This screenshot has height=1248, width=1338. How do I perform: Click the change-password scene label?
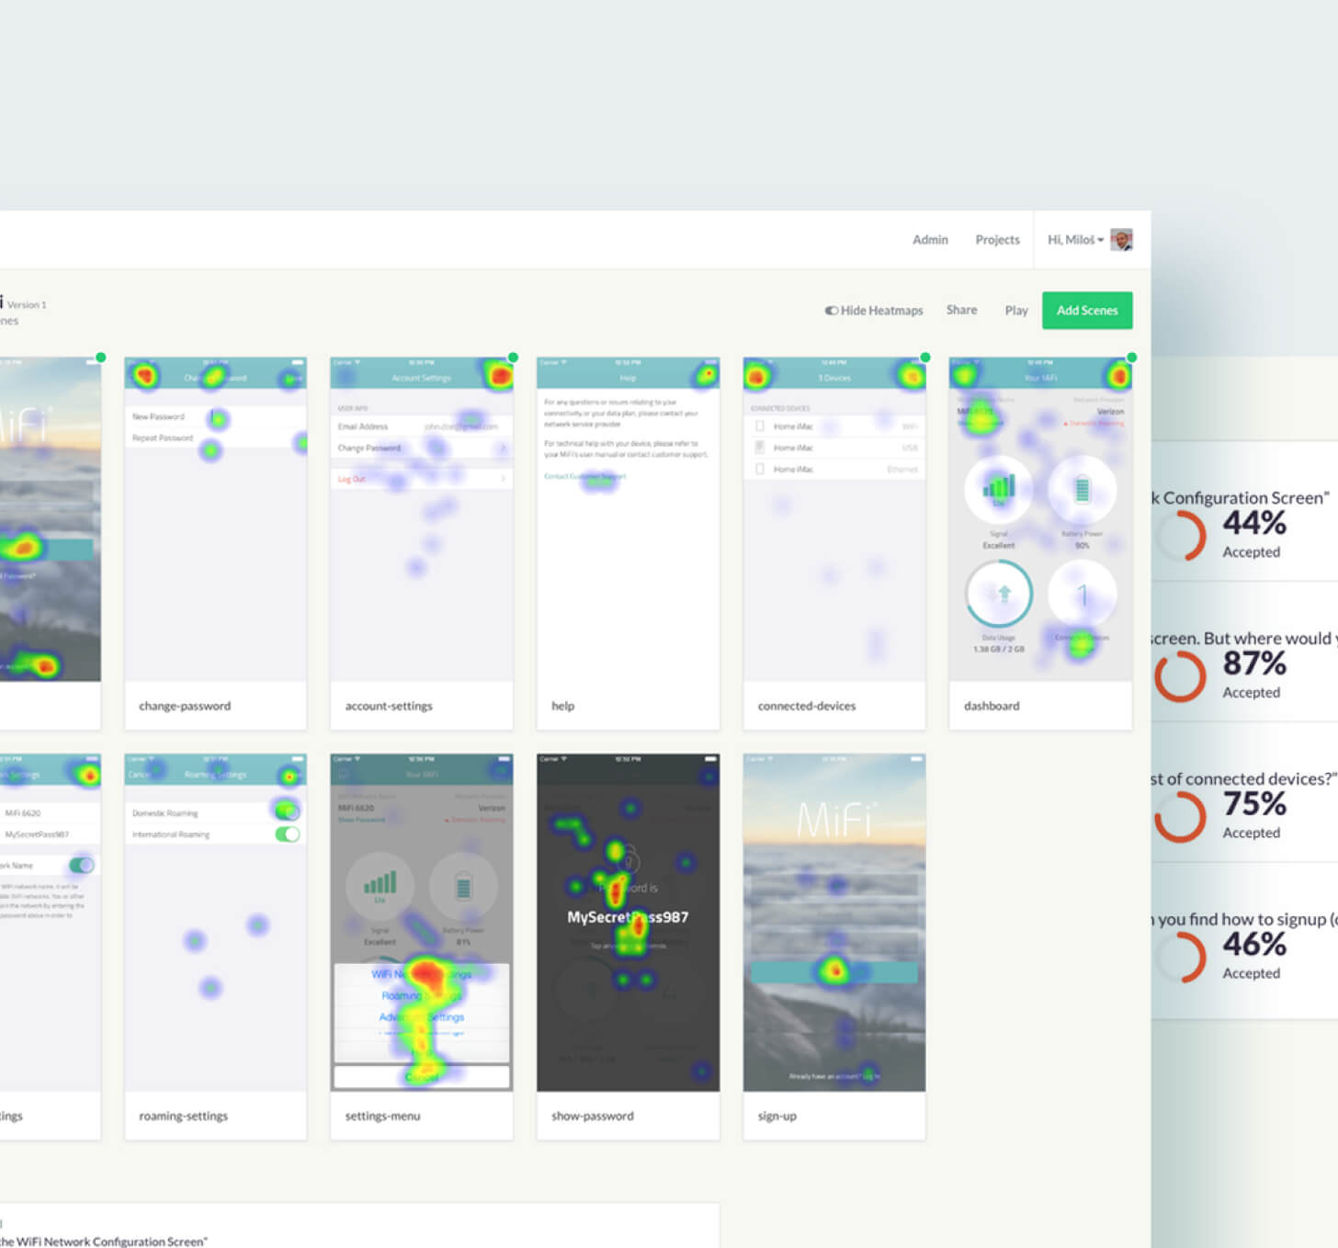pyautogui.click(x=185, y=706)
